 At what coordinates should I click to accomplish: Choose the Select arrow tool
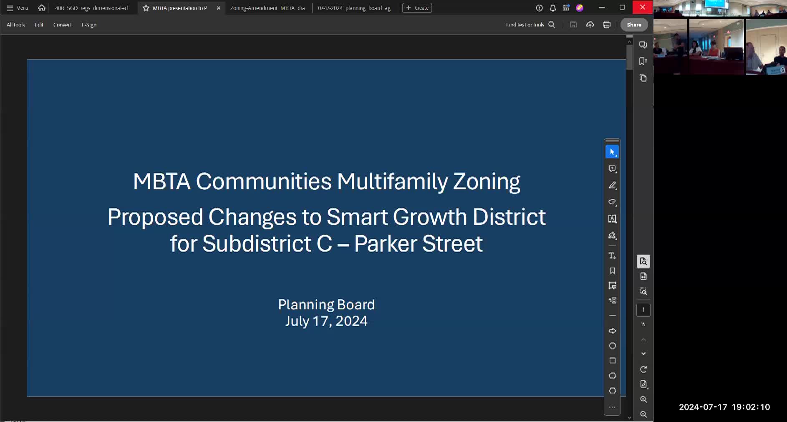(x=612, y=152)
